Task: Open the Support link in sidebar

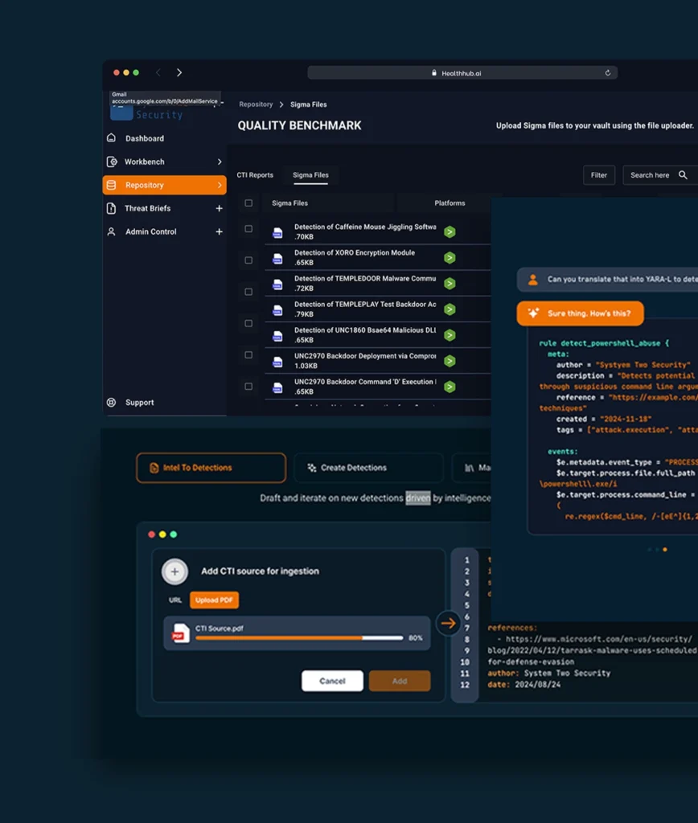Action: point(140,403)
